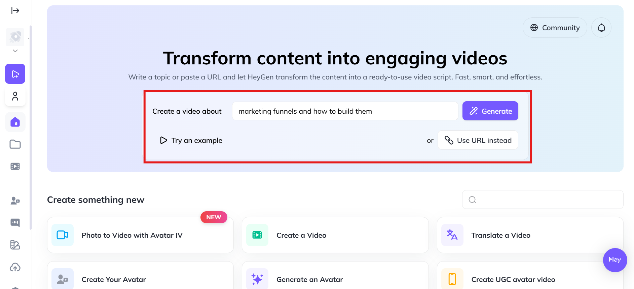Click the Generate button
The image size is (634, 289).
(x=490, y=111)
